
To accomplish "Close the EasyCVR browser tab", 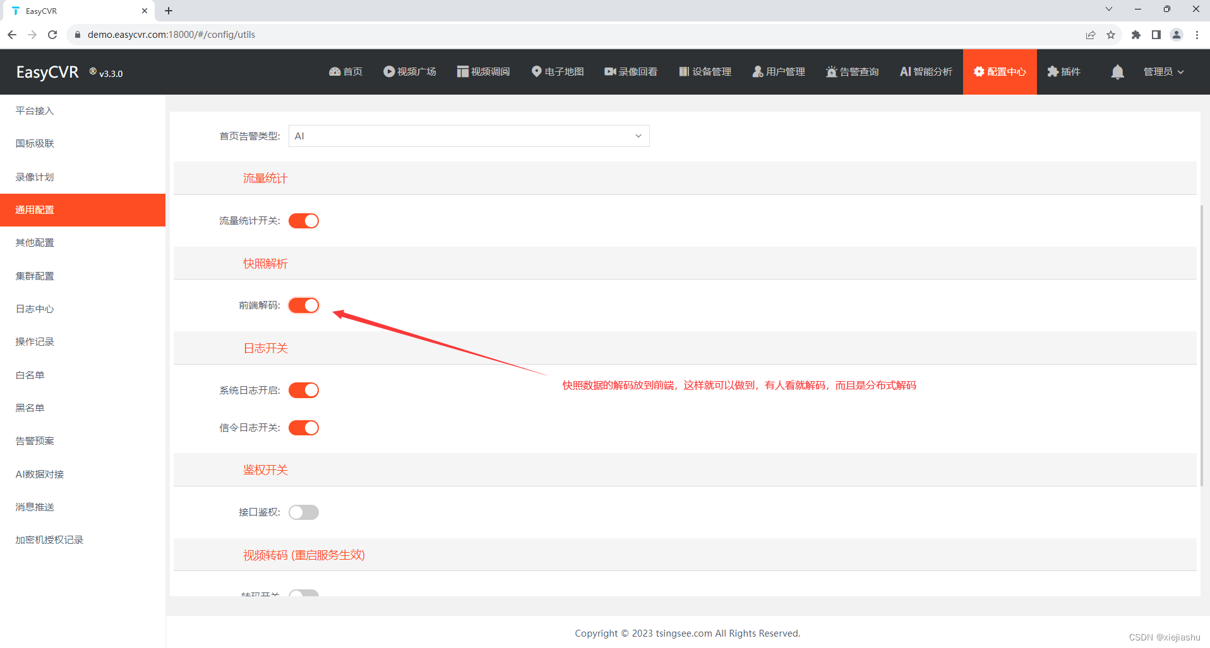I will (x=144, y=11).
